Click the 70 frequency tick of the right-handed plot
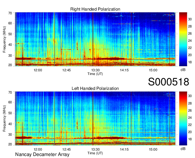This screenshot has width=195, height=158. coord(10,13)
